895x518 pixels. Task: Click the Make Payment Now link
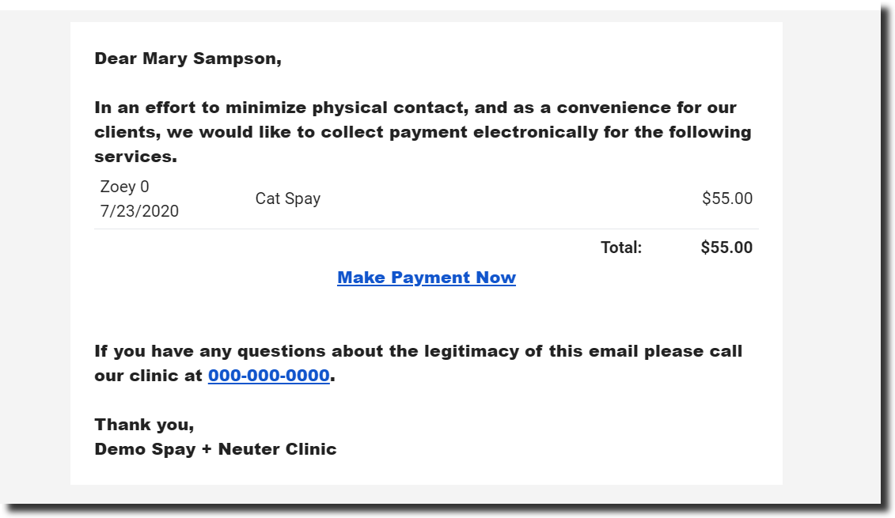tap(426, 278)
